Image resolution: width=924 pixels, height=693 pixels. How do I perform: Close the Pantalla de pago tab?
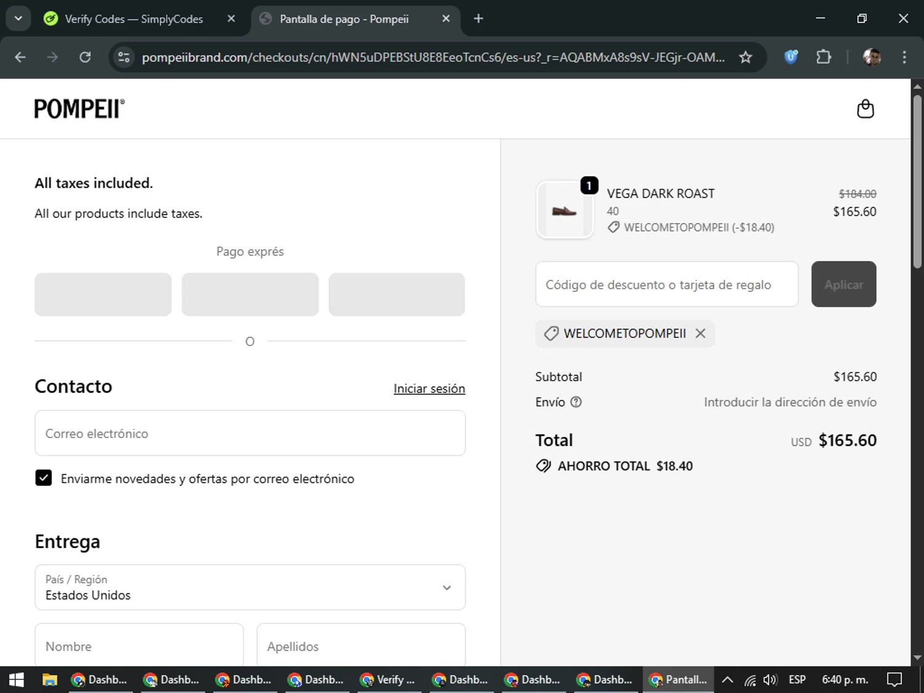(x=446, y=18)
